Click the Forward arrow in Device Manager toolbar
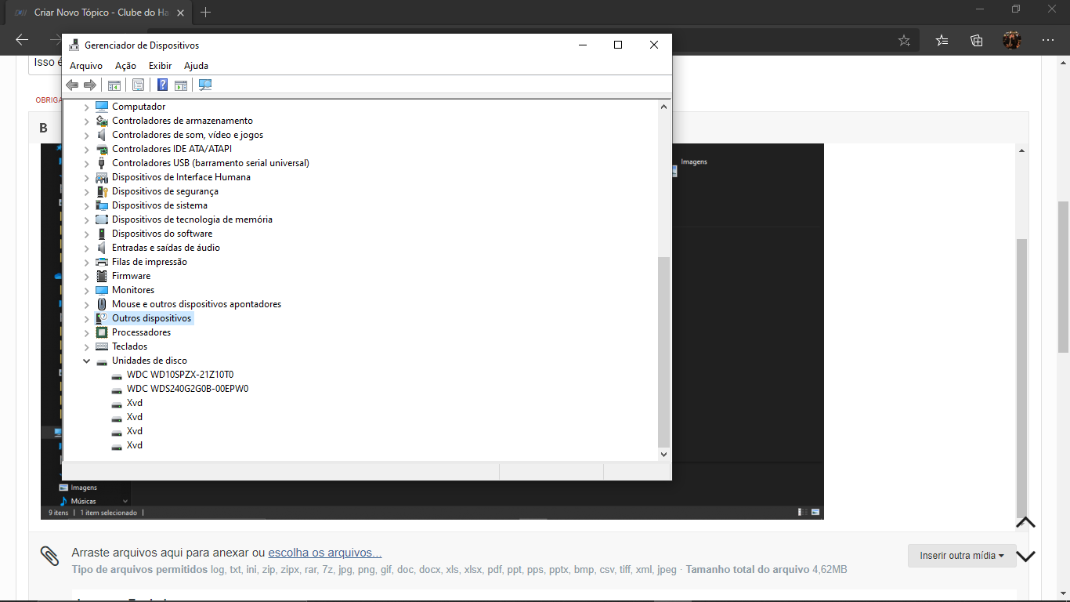Screen dimensions: 1070x602 pos(90,85)
